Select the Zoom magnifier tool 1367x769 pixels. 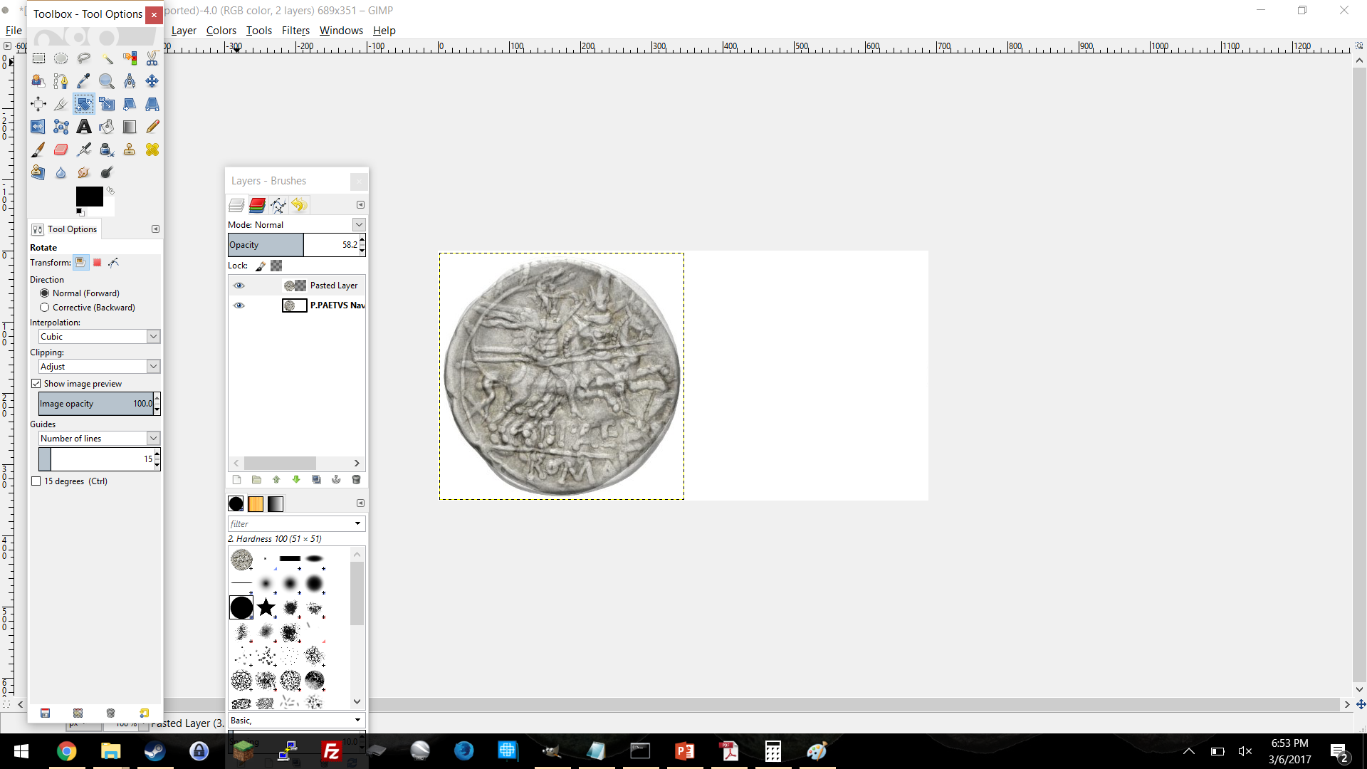(x=107, y=81)
